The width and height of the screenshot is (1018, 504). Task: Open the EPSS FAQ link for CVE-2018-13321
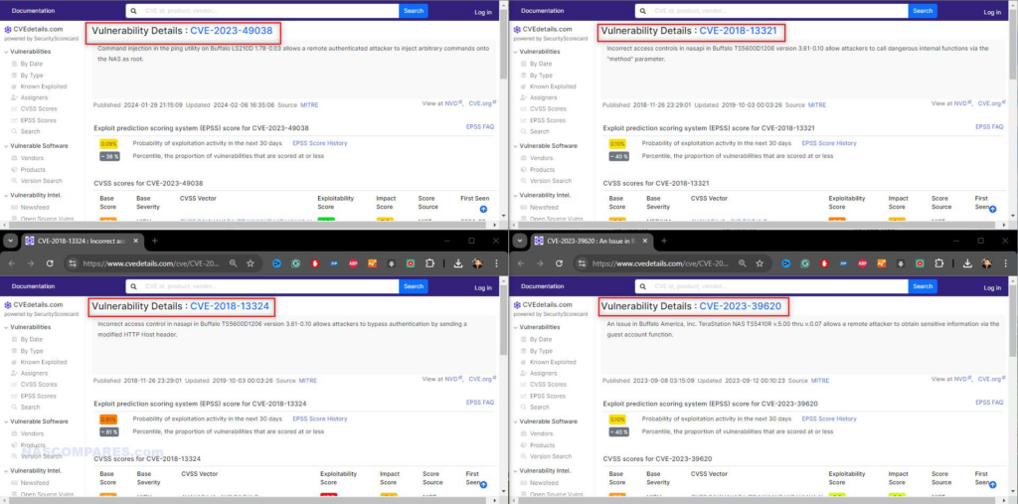989,126
